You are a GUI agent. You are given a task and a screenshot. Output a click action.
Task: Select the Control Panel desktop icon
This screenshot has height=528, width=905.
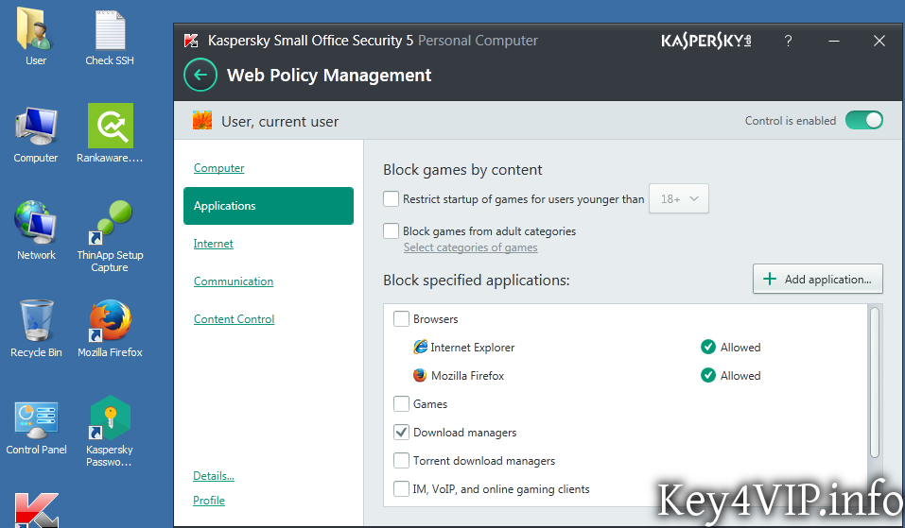tap(36, 428)
